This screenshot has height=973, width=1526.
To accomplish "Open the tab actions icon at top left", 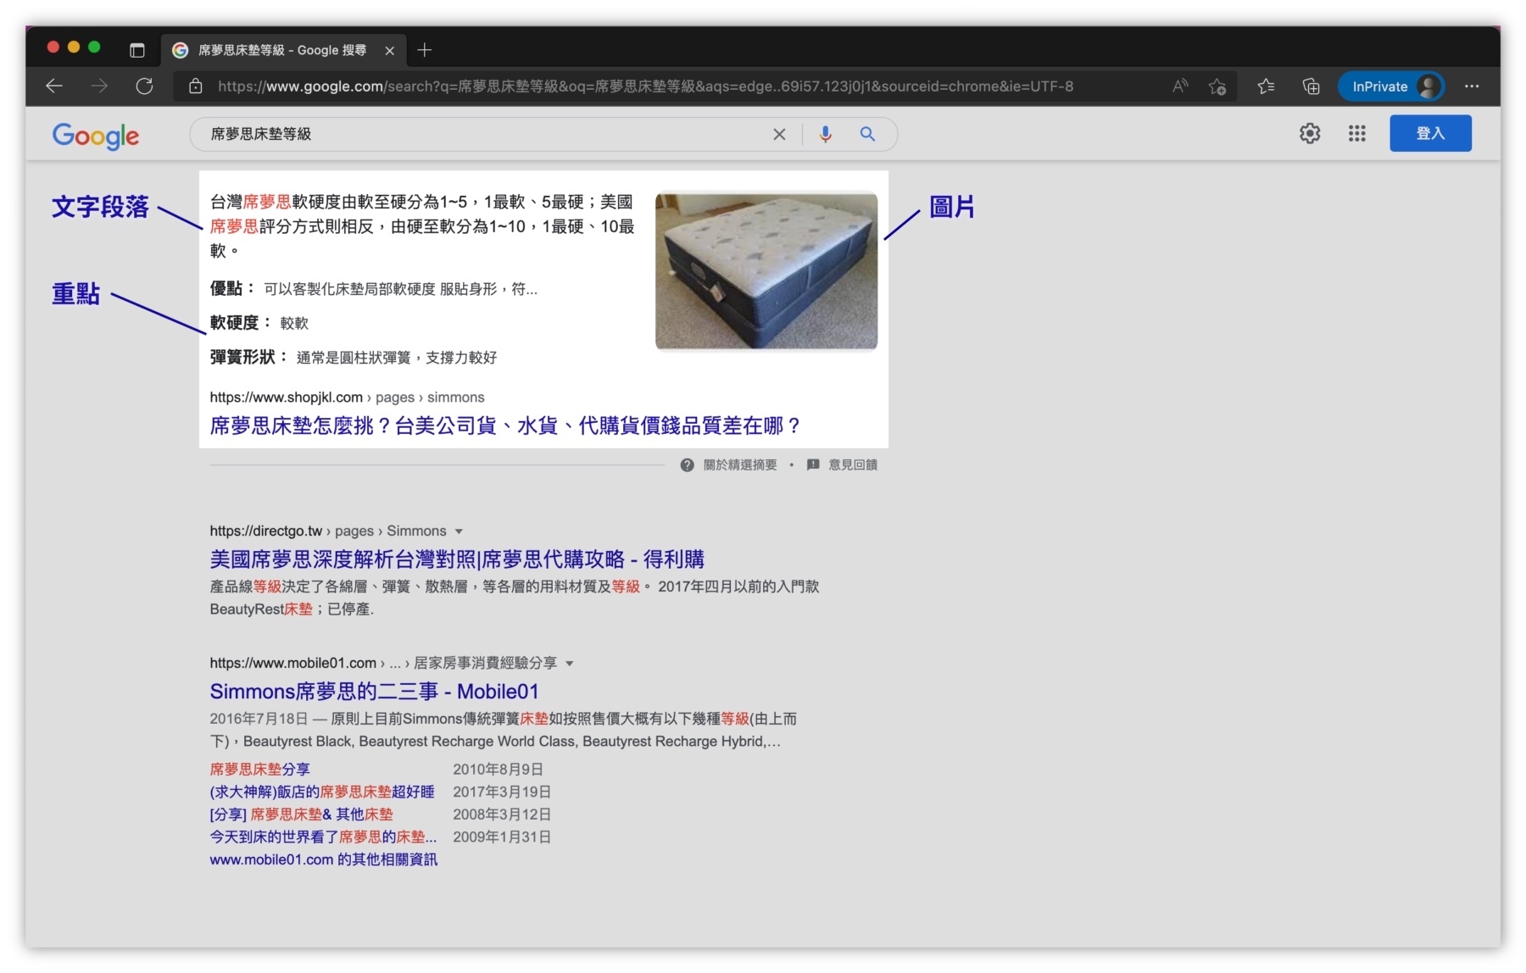I will (x=137, y=50).
